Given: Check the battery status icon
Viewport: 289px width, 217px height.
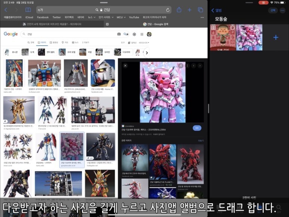Looking at the screenshot, I should click(x=283, y=3).
